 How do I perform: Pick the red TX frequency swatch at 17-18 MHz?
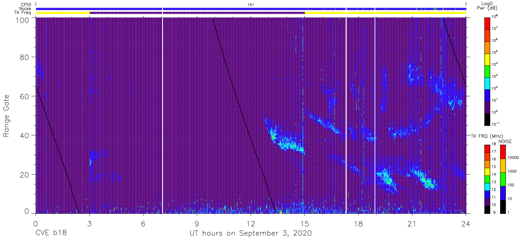point(487,149)
